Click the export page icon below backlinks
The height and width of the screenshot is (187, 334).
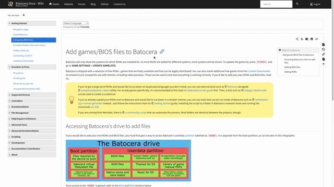[324, 59]
